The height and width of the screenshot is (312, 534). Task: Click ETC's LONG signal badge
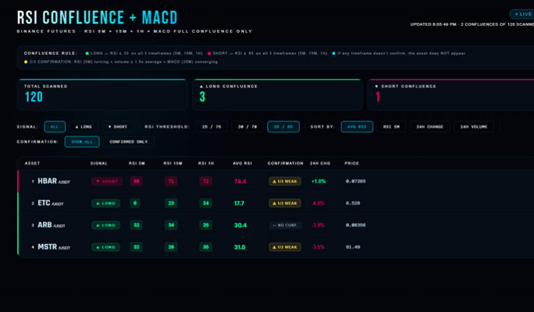point(106,203)
